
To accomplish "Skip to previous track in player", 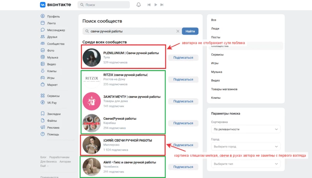I will click(x=149, y=5).
